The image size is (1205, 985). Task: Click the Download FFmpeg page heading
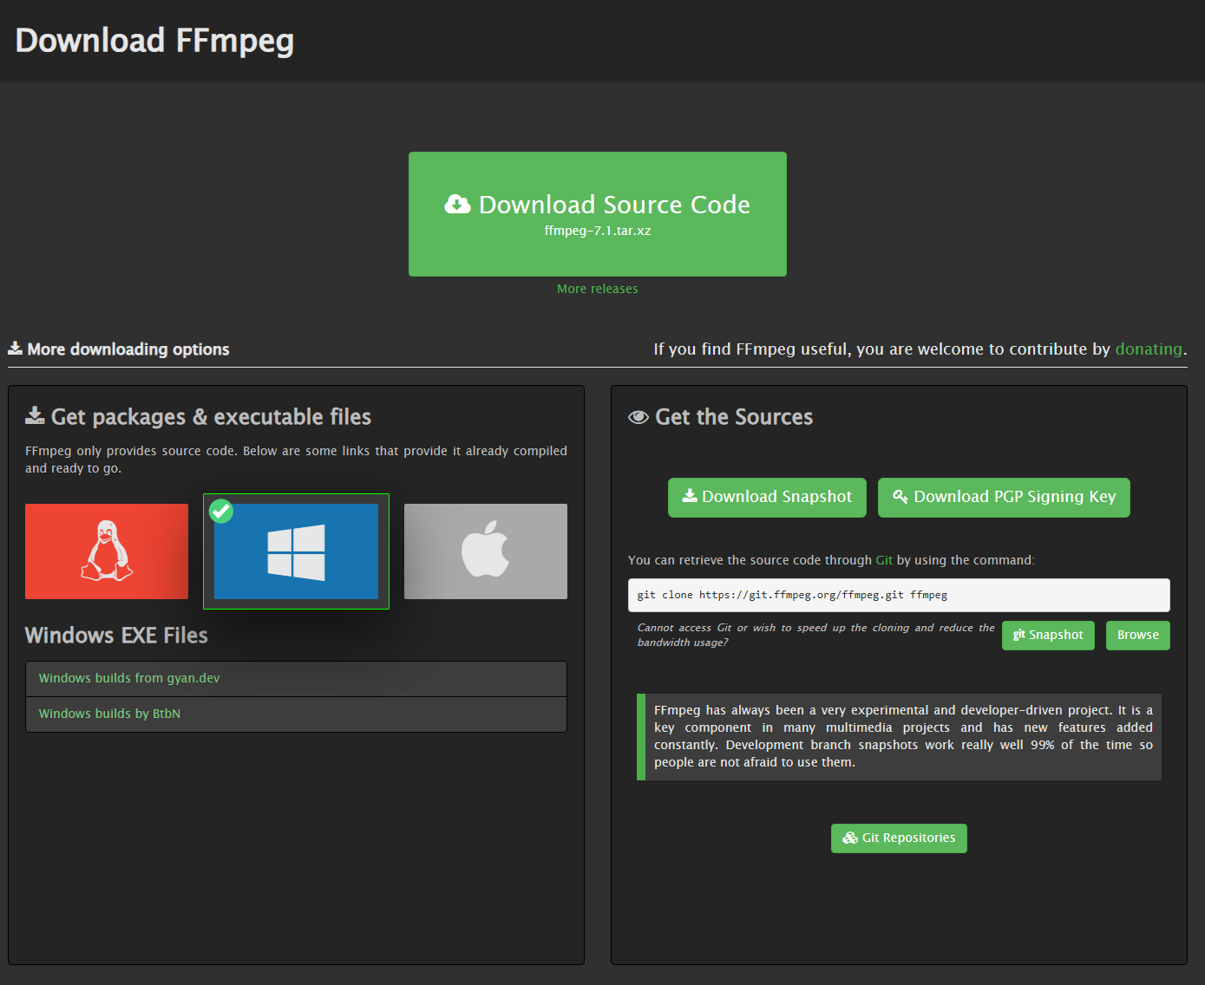(154, 41)
